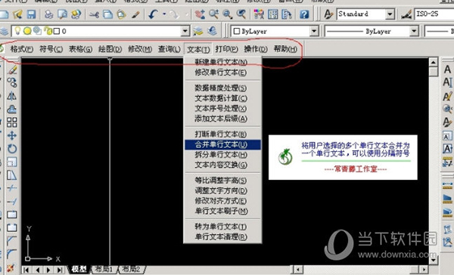Expand the Standard text style dropdown
Screen dimensions: 454x275
pyautogui.click(x=390, y=14)
